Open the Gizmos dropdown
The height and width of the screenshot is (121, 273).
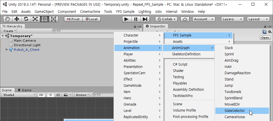[x=83, y=95]
